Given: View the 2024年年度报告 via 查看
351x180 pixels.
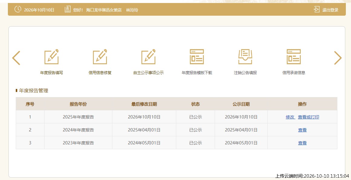Looking at the screenshot, I should 302,130.
